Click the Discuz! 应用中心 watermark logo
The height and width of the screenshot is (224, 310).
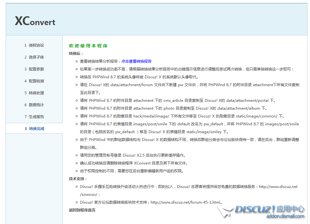click(270, 209)
